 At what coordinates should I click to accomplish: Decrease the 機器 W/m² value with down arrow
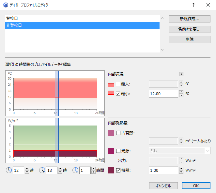click(x=181, y=172)
